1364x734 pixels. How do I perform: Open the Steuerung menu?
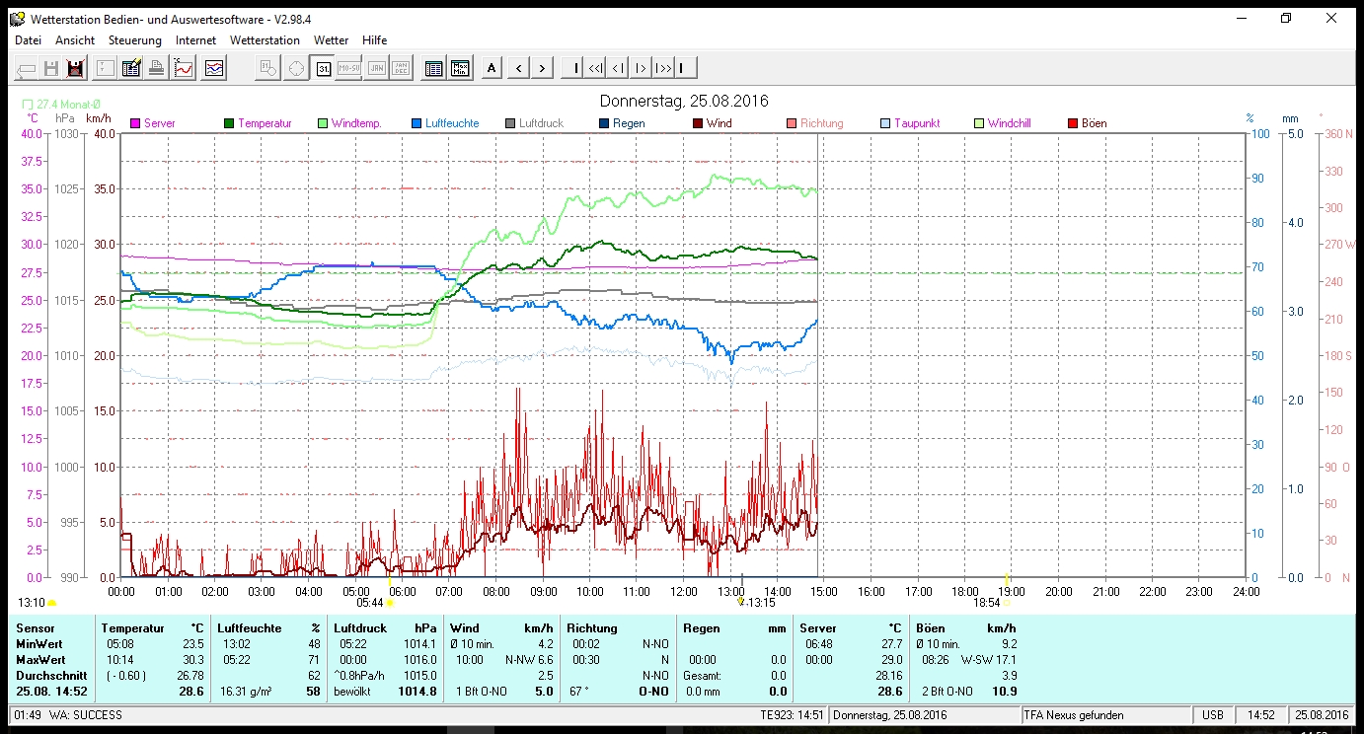[x=135, y=40]
